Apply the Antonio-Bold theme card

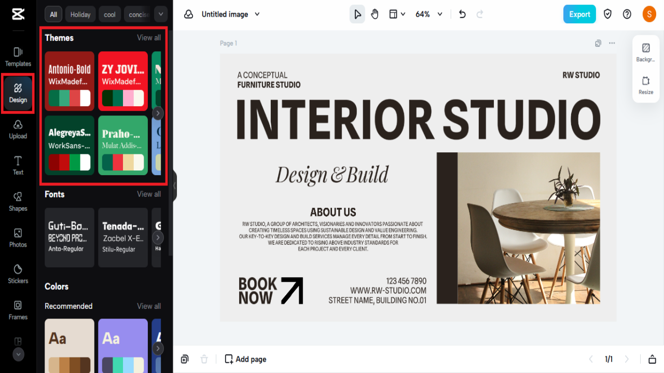tap(70, 81)
